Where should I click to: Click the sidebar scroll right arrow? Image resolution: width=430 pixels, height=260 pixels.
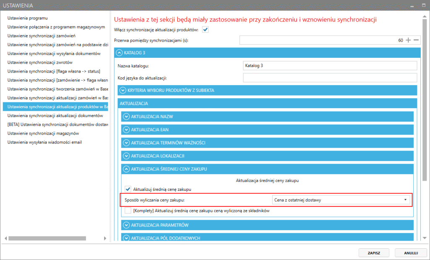coord(105,238)
